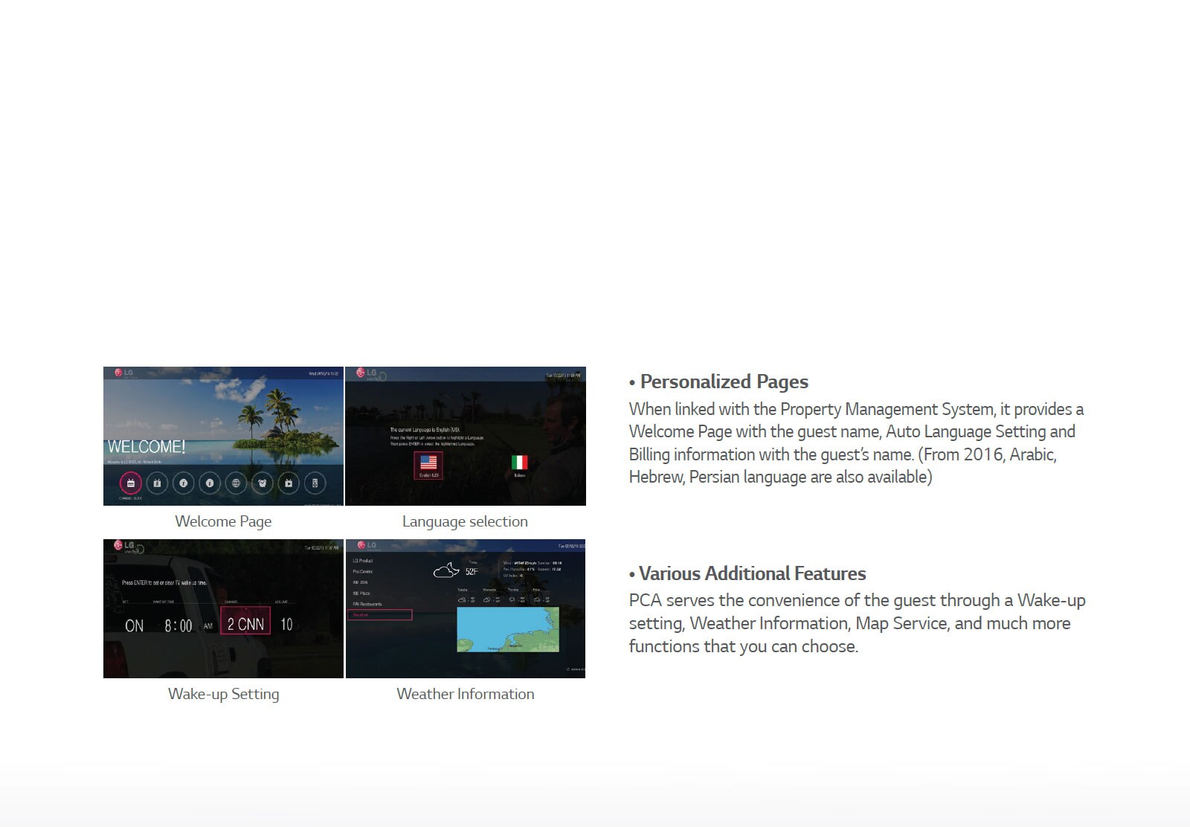Click the globe language icon on Welcome Page

coord(236,483)
